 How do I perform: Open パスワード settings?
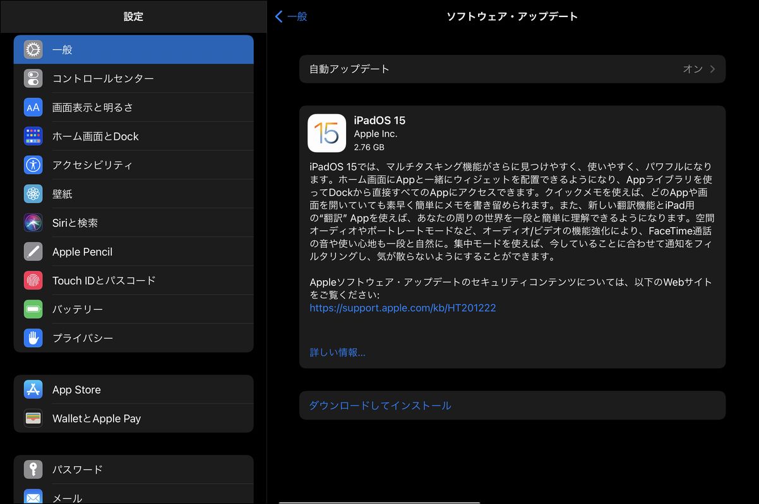pyautogui.click(x=134, y=469)
